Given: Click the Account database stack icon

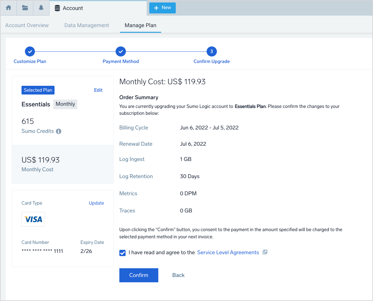Looking at the screenshot, I should pyautogui.click(x=57, y=8).
